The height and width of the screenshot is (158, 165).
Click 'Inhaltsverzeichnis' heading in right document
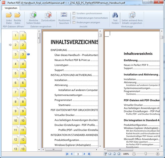[x=138, y=54]
